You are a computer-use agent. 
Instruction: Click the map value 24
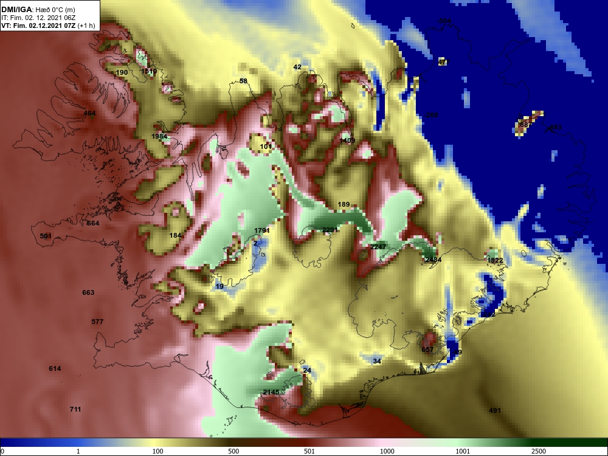click(x=307, y=371)
